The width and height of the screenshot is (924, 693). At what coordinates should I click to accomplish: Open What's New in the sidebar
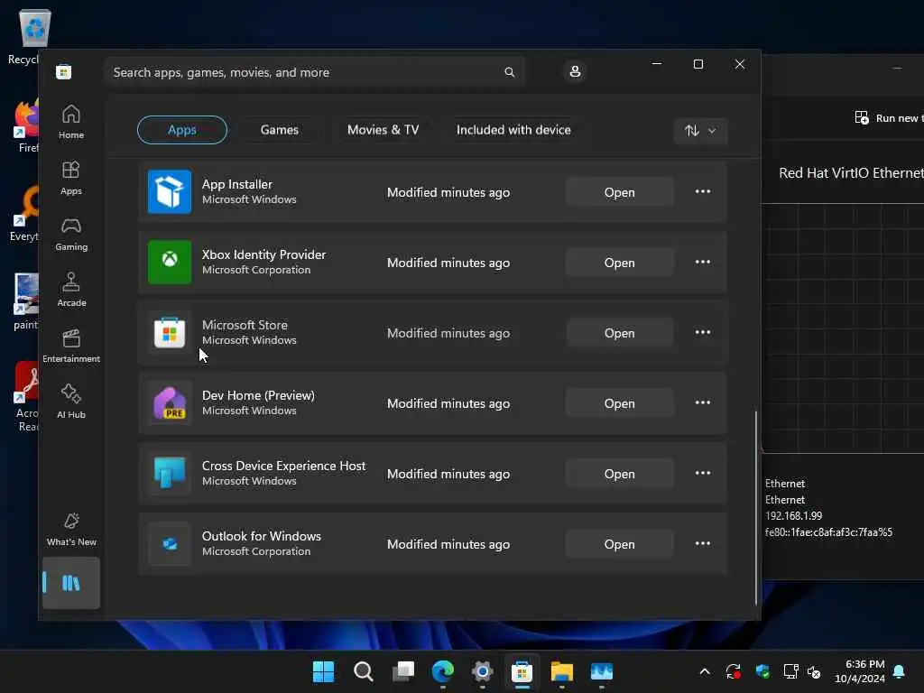(70, 529)
